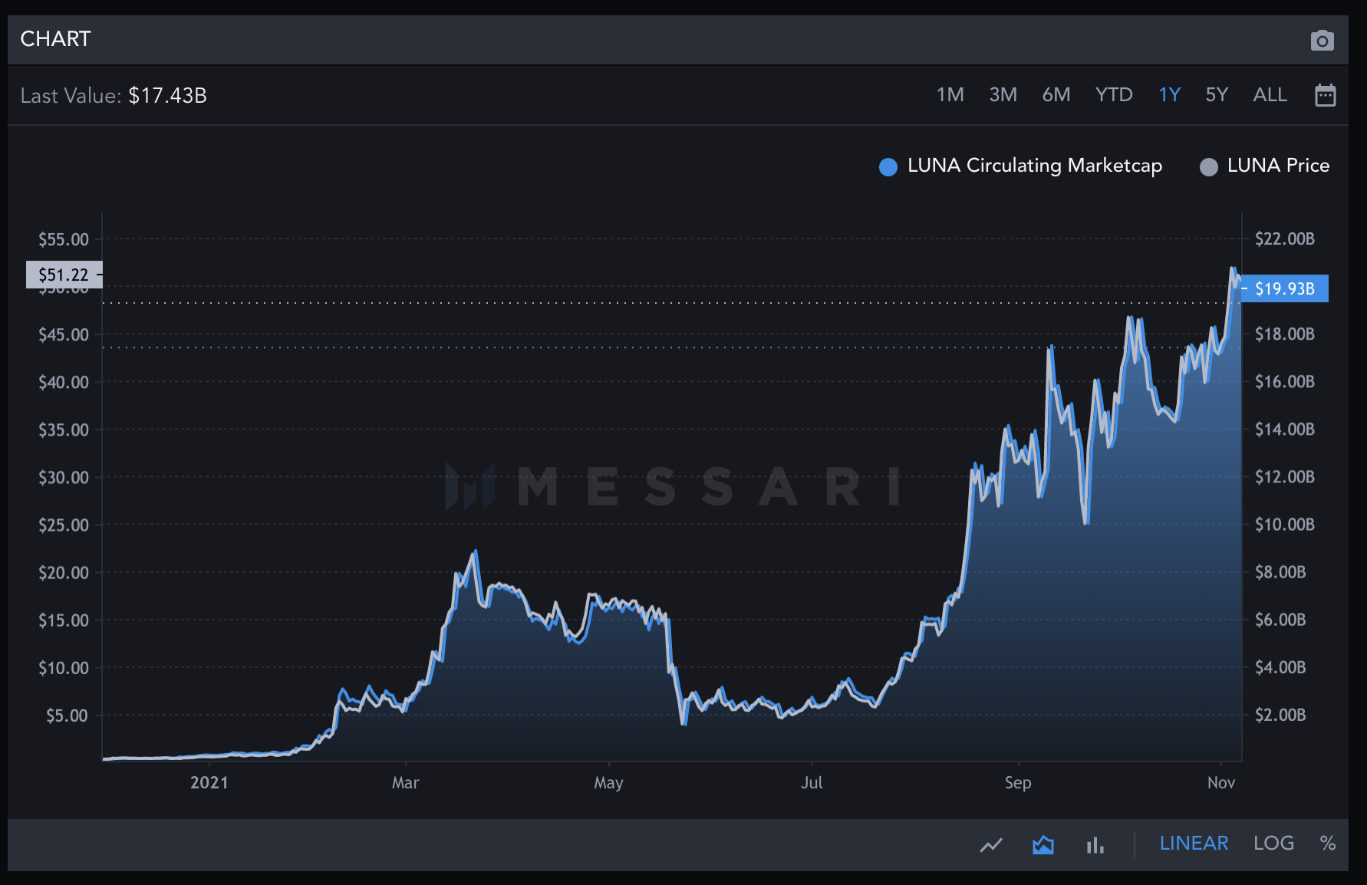Image resolution: width=1367 pixels, height=885 pixels.
Task: Select the 3M time range
Action: click(1003, 95)
